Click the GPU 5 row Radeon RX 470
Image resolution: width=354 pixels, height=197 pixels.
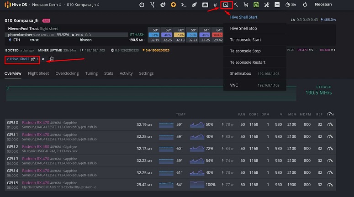(x=36, y=182)
